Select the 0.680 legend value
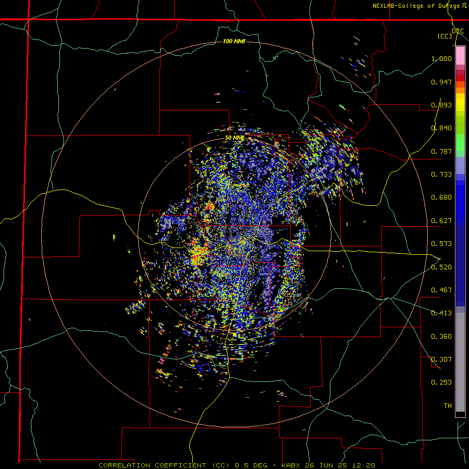This screenshot has height=469, width=469. click(441, 198)
